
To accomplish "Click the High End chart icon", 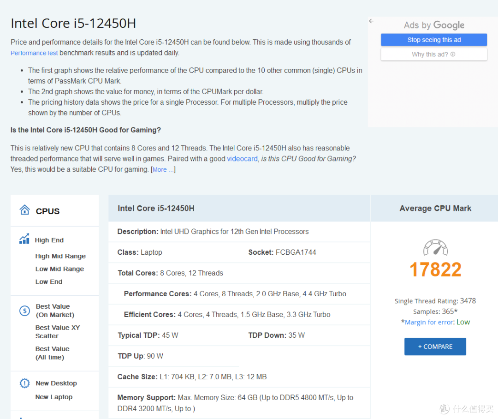I will (x=24, y=239).
